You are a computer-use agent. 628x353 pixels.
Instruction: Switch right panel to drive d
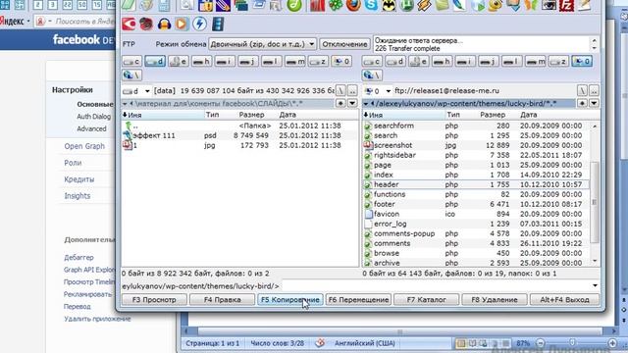[395, 61]
